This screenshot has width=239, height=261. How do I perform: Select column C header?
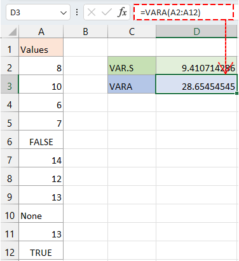click(132, 32)
